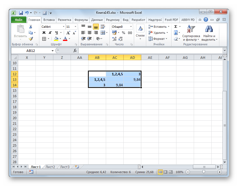
Task: Open the Формулы ribbon tab
Action: 81,20
